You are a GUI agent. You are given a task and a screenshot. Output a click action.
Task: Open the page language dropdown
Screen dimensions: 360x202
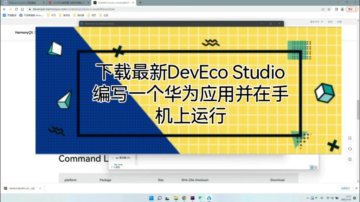(316, 22)
